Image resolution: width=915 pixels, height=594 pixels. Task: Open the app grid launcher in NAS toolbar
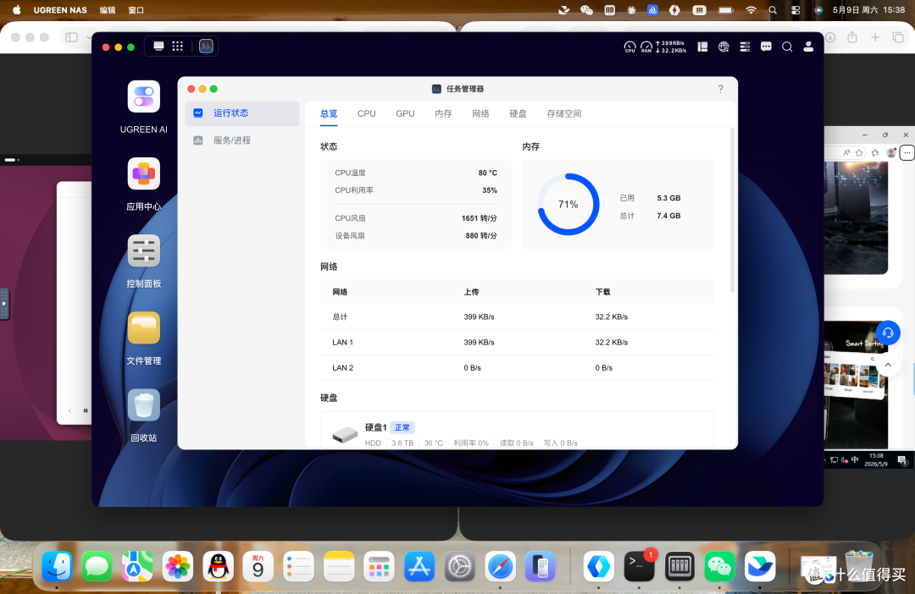coord(177,46)
